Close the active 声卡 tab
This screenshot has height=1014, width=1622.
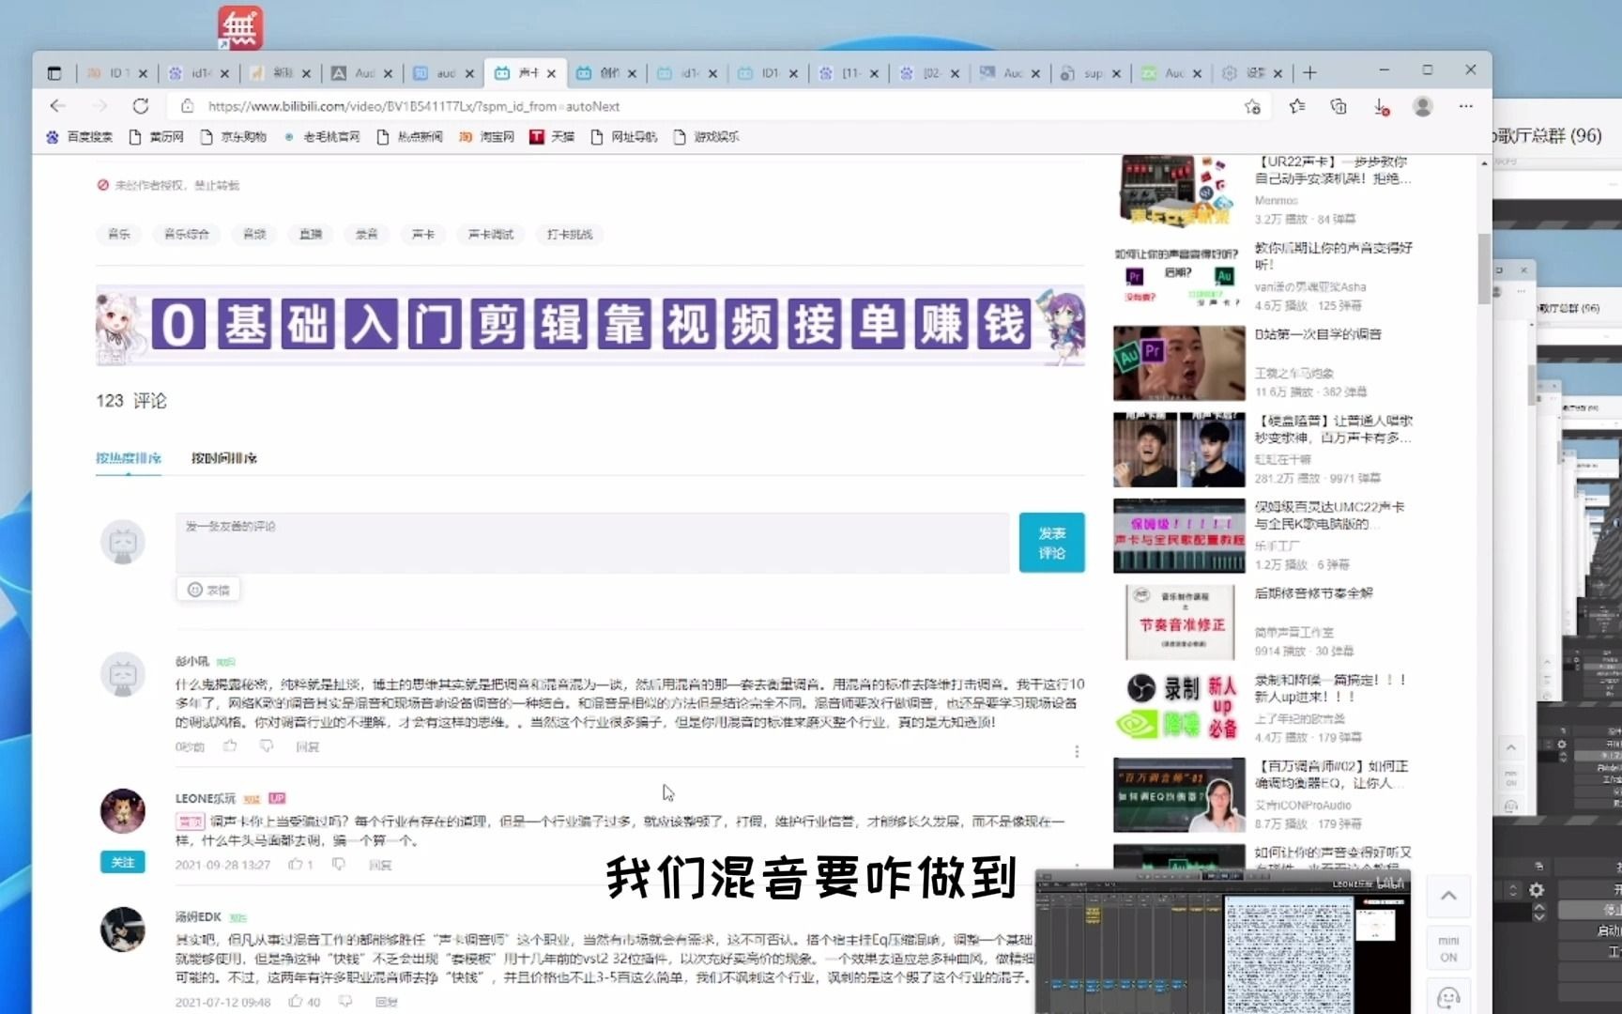click(x=551, y=73)
